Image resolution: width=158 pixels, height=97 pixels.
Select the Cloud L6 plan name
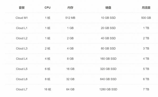(22, 79)
